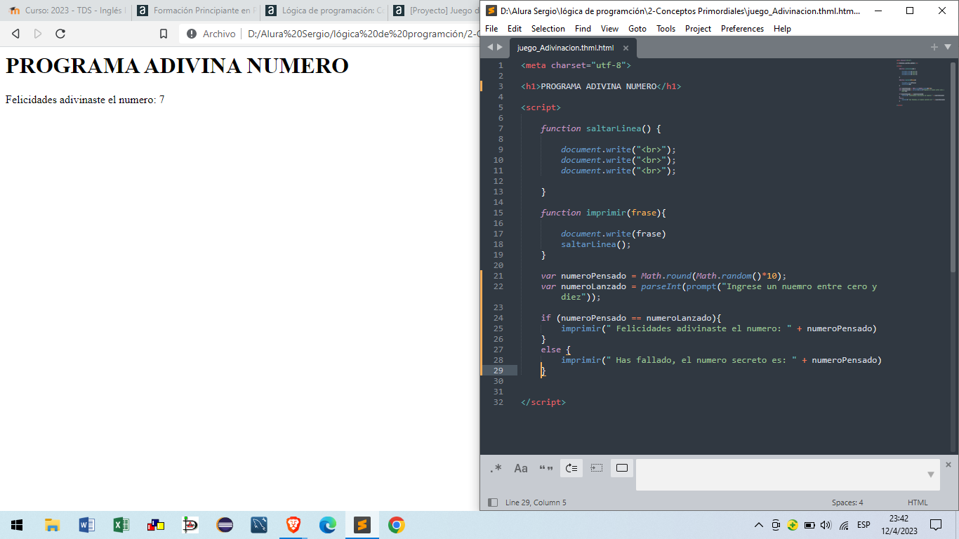Open the Tools menu
This screenshot has height=539, width=959.
[666, 29]
